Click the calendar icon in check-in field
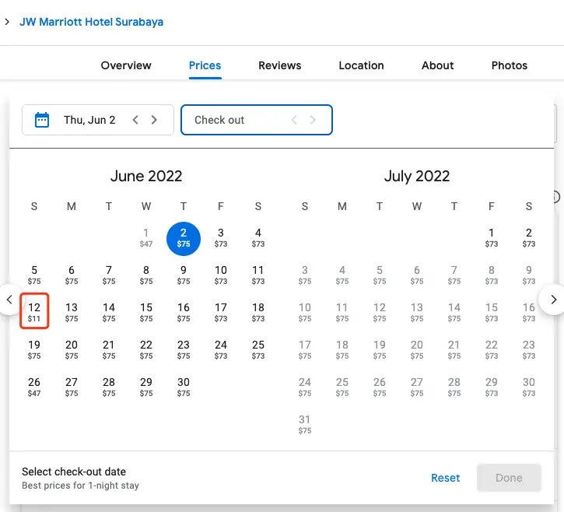 (x=42, y=120)
